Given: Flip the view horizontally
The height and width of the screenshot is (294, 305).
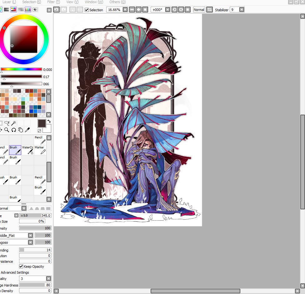Looking at the screenshot, I should pos(209,9).
